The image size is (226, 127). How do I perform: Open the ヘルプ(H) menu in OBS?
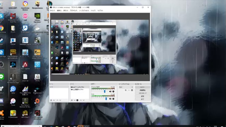pos(100,11)
